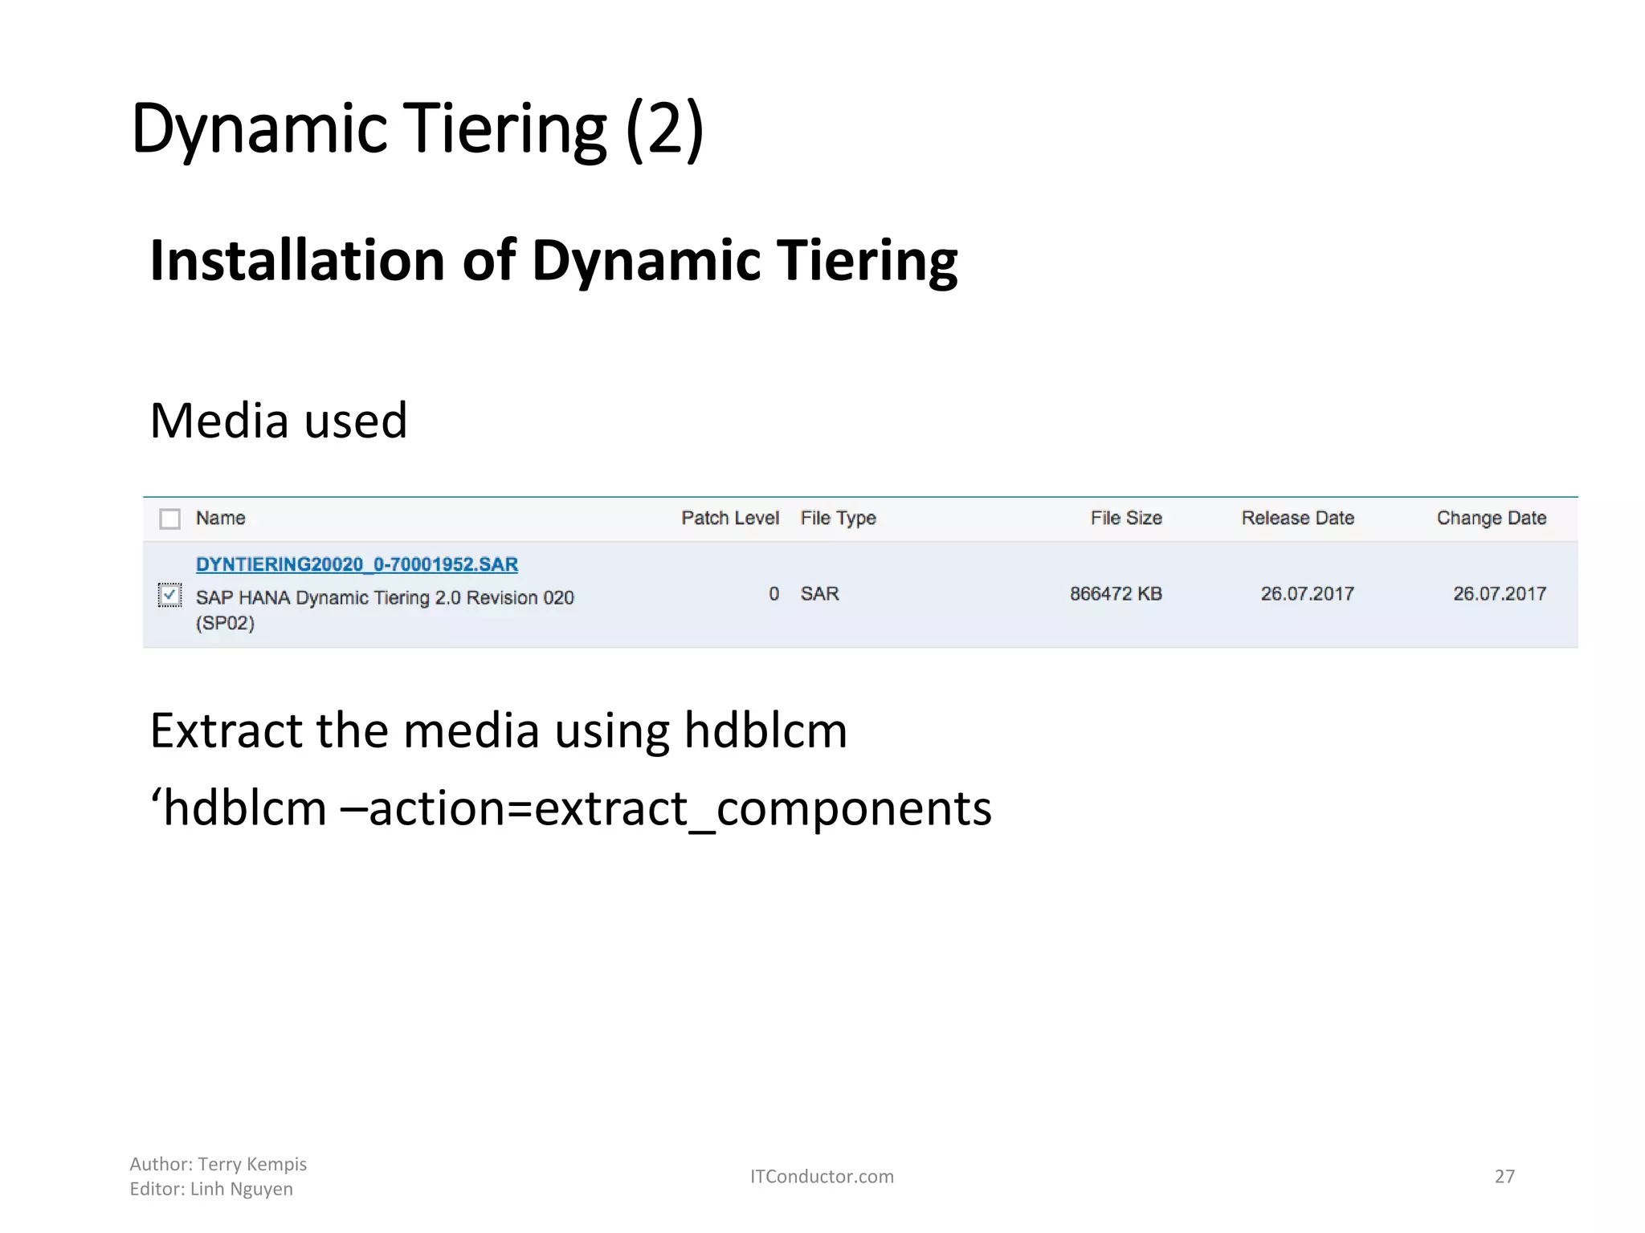
Task: Click the Change Date column header
Action: 1492,519
